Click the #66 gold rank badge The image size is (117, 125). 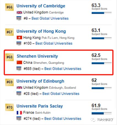(x=9, y=7)
